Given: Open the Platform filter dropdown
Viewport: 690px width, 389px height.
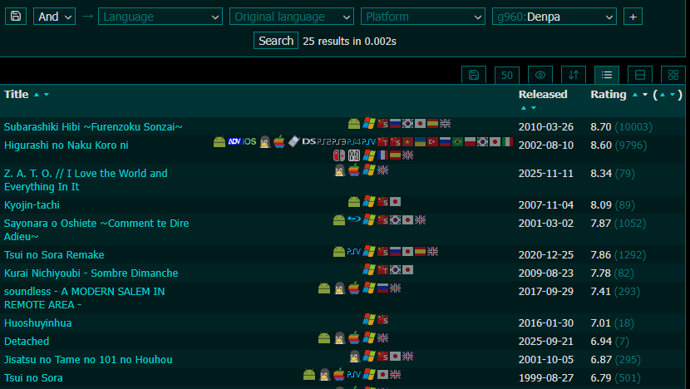Looking at the screenshot, I should click(x=423, y=17).
